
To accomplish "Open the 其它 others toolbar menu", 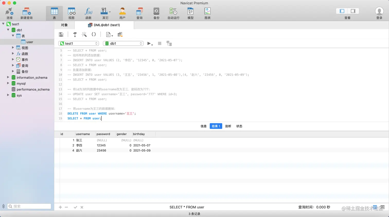I will point(105,13).
